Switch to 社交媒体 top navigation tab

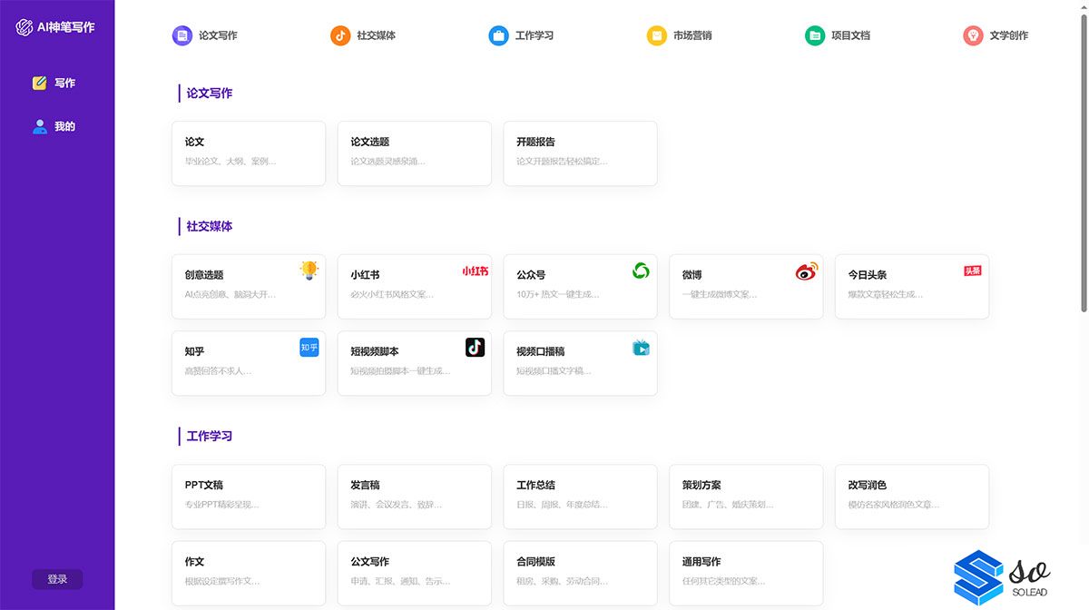point(363,35)
